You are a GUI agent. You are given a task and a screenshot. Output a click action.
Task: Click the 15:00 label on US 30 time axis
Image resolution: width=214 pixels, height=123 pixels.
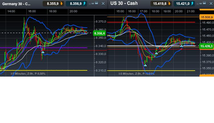120,11
